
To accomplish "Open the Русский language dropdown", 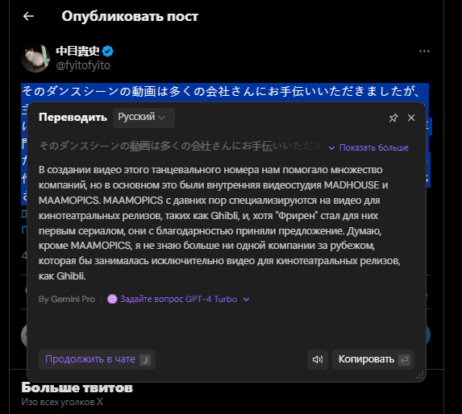I will click(144, 118).
